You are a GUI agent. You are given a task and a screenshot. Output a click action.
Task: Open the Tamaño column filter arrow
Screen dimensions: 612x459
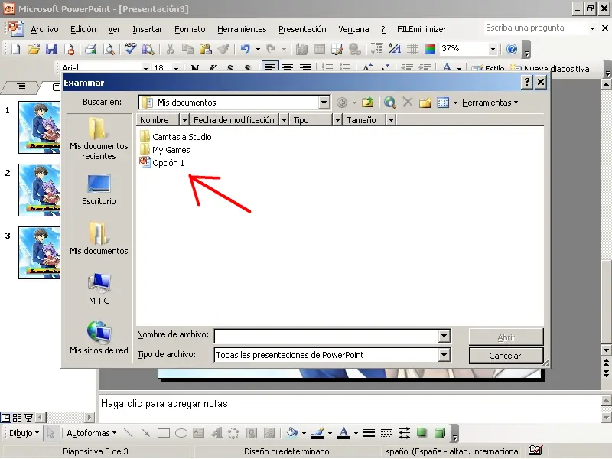pyautogui.click(x=391, y=120)
